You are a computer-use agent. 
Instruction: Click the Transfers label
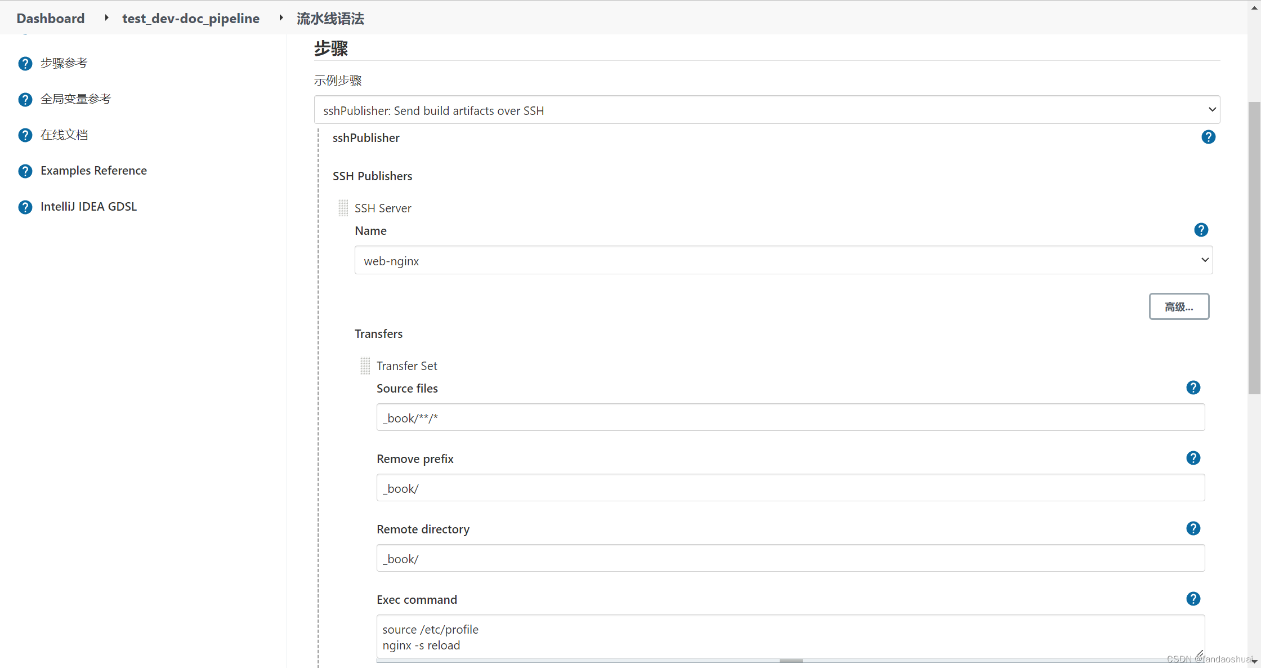click(x=378, y=334)
